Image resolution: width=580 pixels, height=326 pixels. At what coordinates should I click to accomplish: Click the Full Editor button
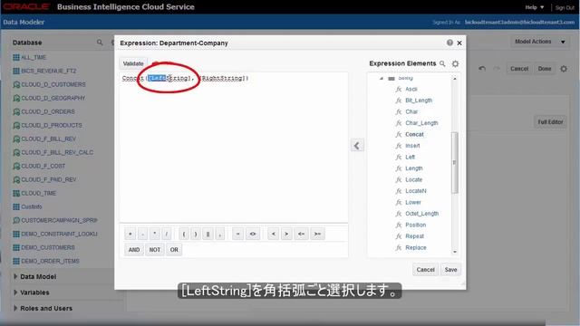pos(550,122)
